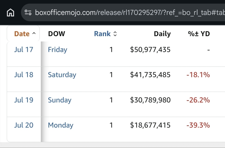Viewport: 225px width, 148px height.
Task: Follow the Monday day link
Action: coord(61,125)
